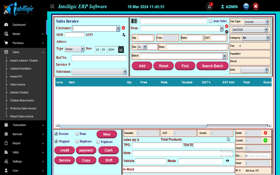
Task: Open the Tax Type dropdown
Action: click(x=257, y=22)
